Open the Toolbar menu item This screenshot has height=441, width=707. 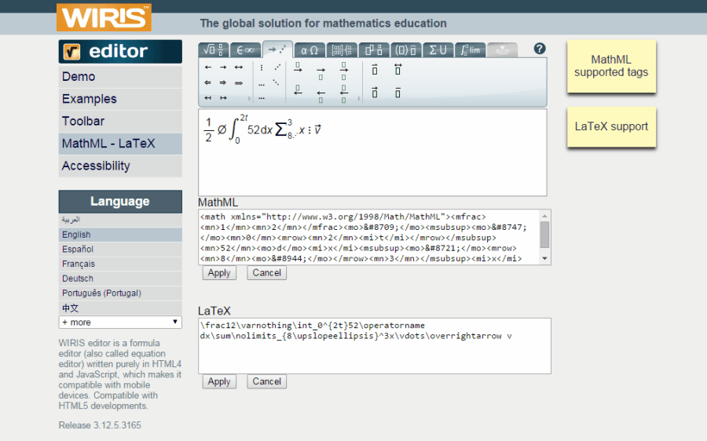[120, 121]
